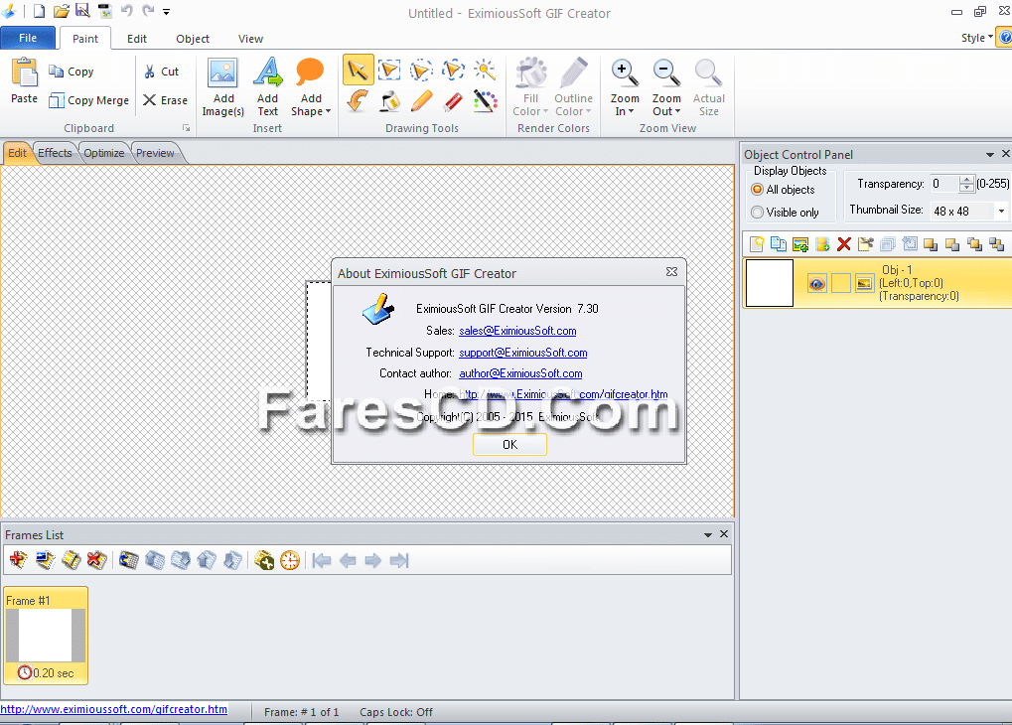
Task: Click first orange layer-order icon in Object panel
Action: [931, 244]
